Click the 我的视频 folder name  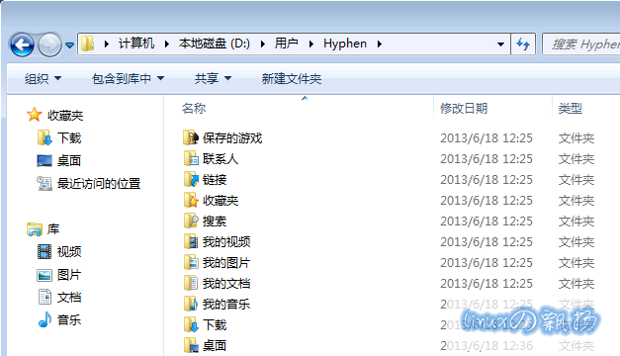pyautogui.click(x=226, y=241)
